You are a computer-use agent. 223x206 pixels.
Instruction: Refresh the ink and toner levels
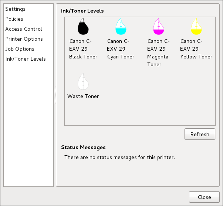(200, 134)
